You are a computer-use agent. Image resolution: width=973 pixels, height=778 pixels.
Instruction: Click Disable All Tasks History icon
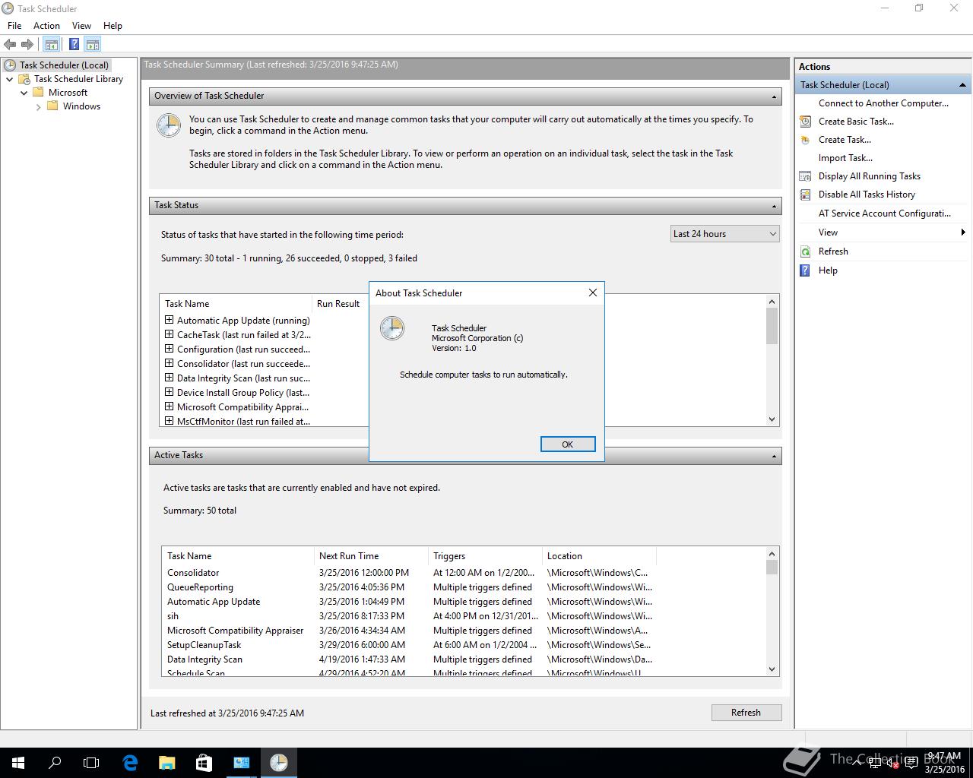point(805,194)
